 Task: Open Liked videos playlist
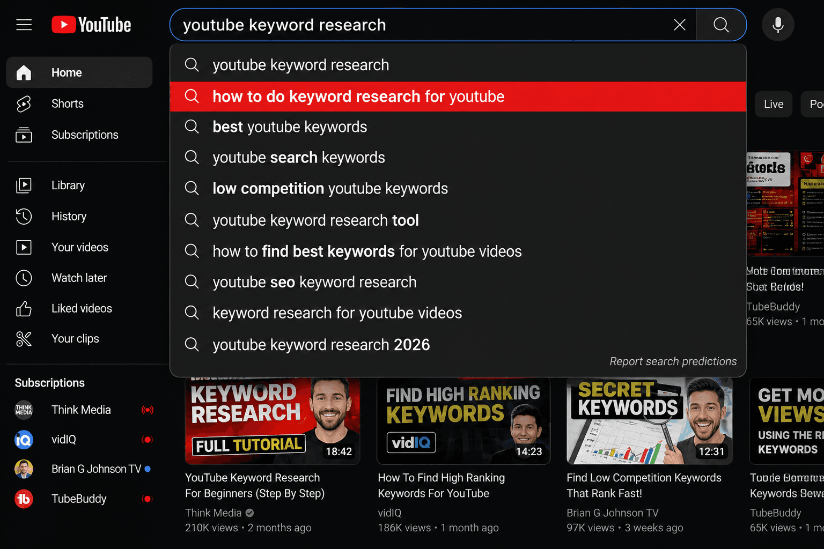pyautogui.click(x=79, y=308)
